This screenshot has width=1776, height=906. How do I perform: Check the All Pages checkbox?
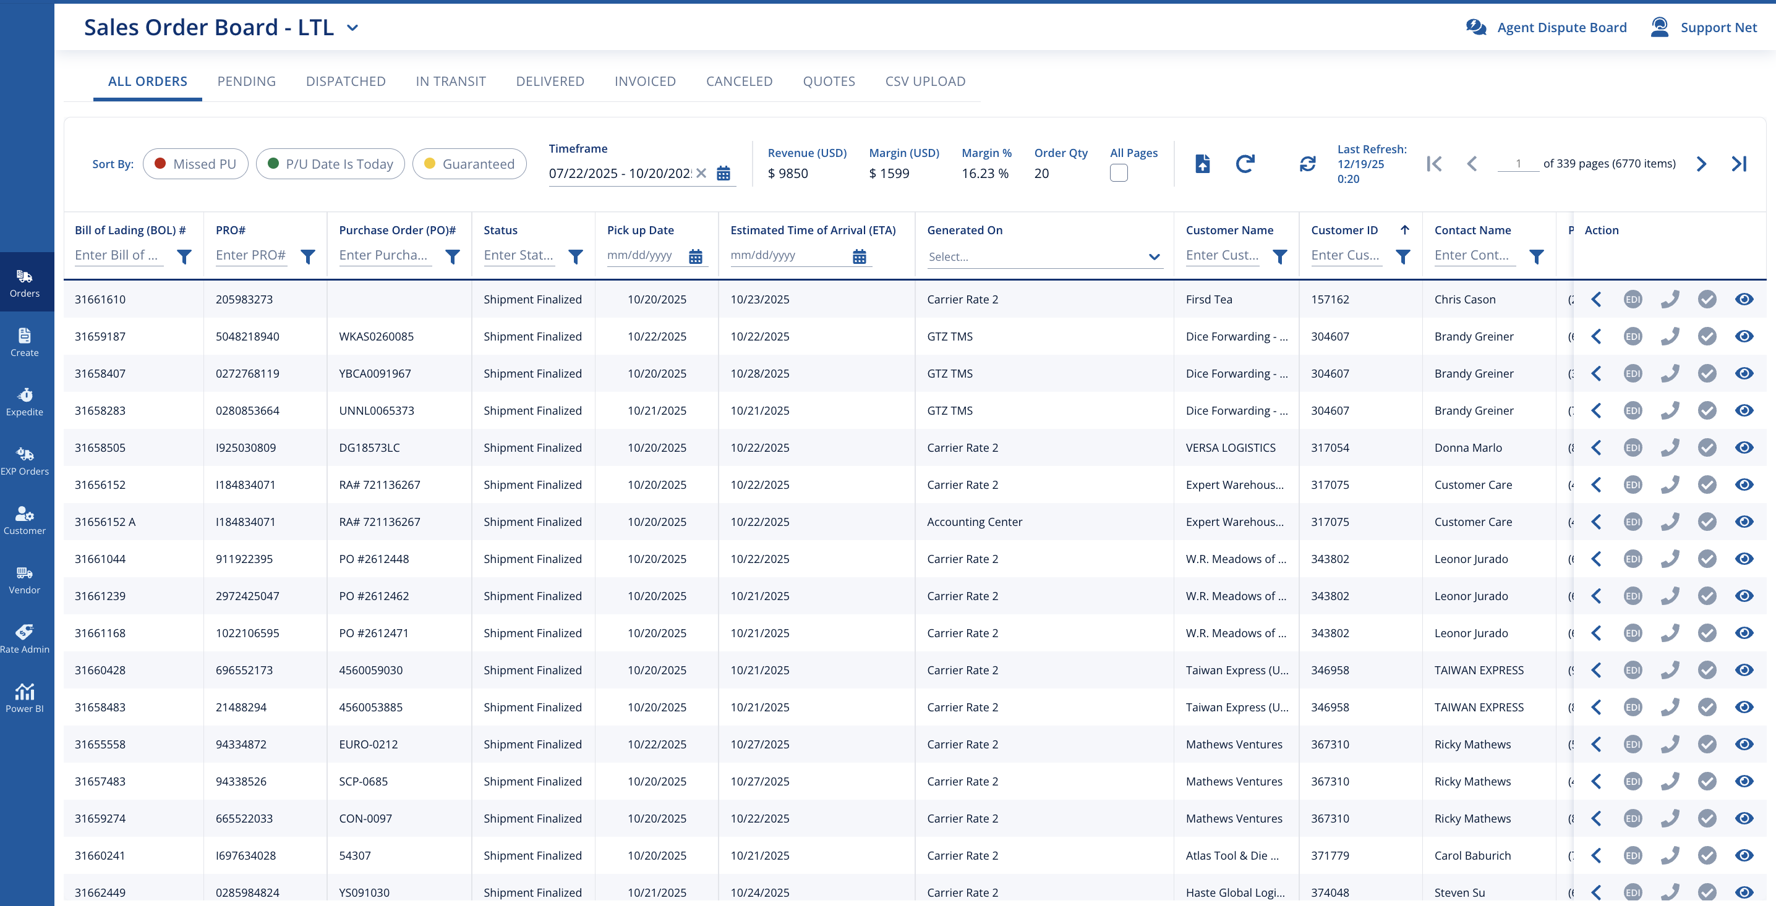pos(1118,173)
